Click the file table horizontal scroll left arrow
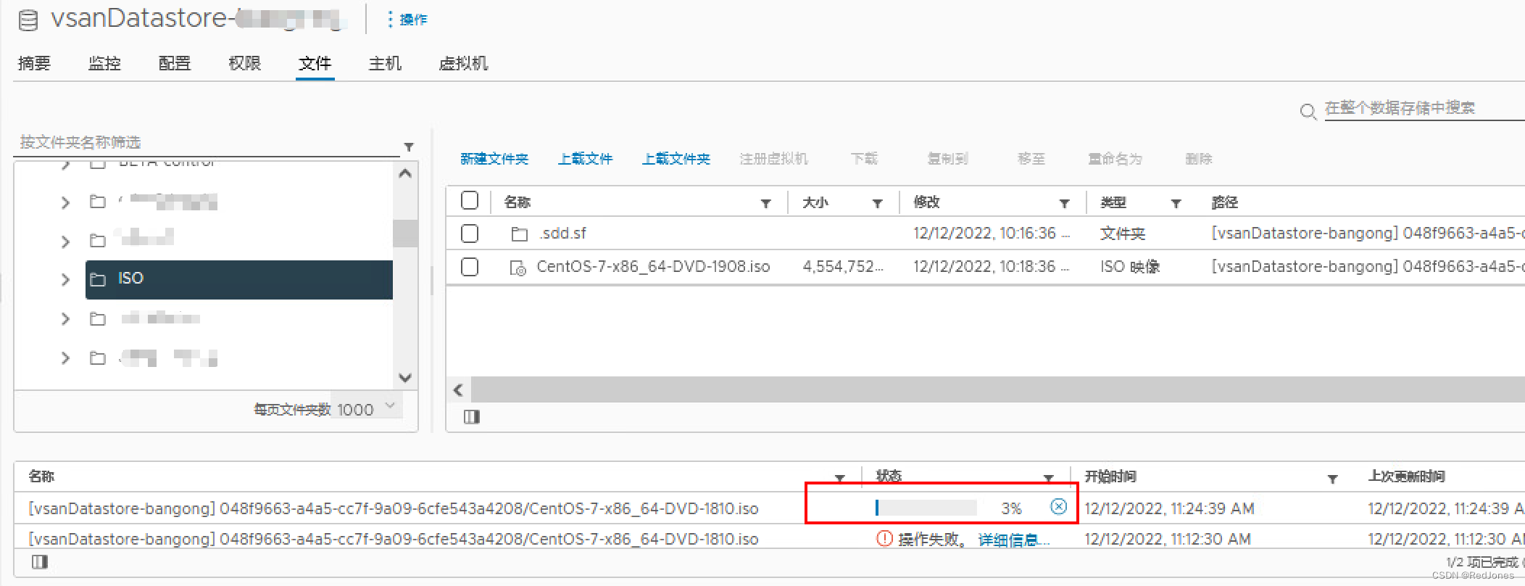Image resolution: width=1525 pixels, height=586 pixels. point(458,390)
